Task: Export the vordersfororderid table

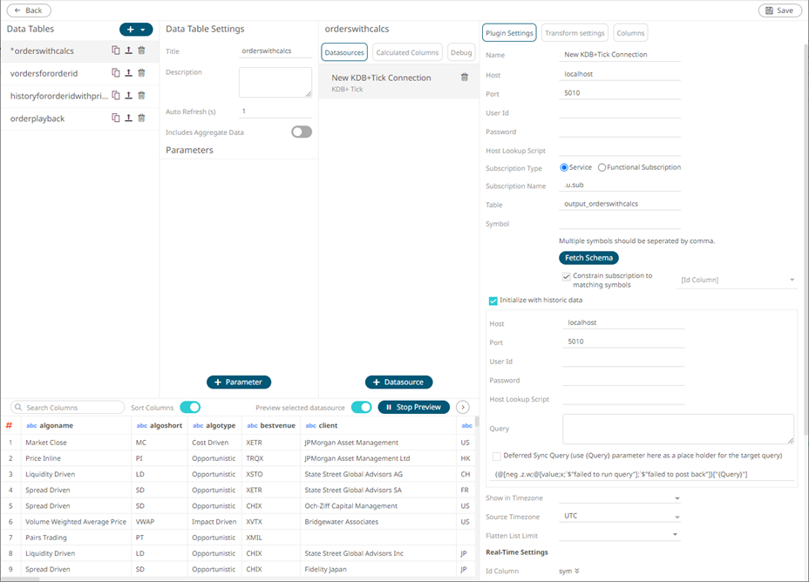Action: click(129, 74)
